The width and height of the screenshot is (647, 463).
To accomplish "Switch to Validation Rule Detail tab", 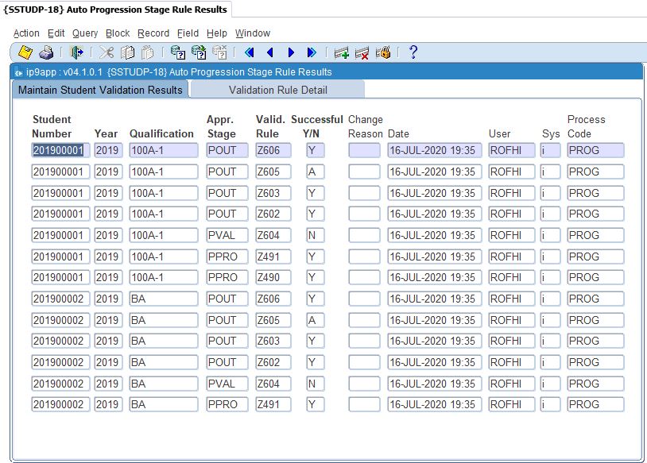I will point(277,90).
